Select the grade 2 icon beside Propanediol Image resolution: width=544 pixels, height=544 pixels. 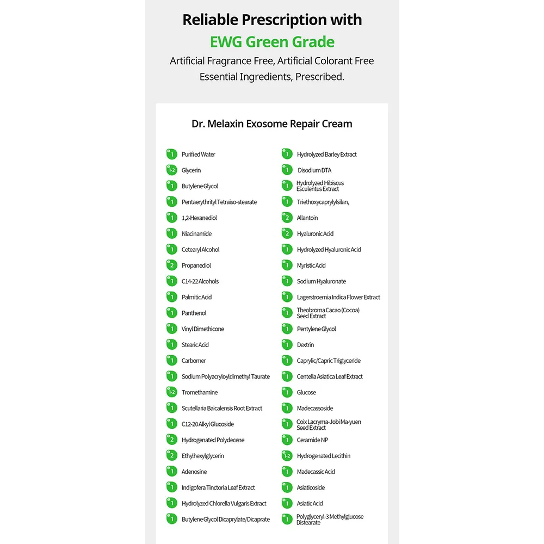click(172, 265)
